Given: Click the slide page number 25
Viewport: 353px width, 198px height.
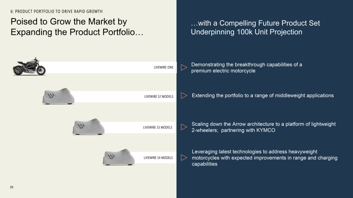Looking at the screenshot, I should [11, 187].
